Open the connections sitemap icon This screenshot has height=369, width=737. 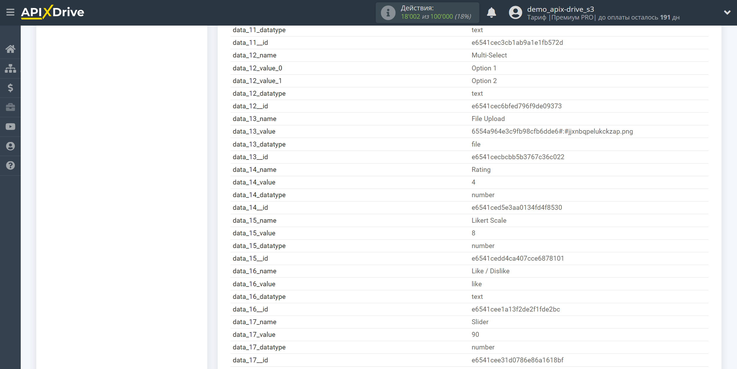tap(10, 68)
